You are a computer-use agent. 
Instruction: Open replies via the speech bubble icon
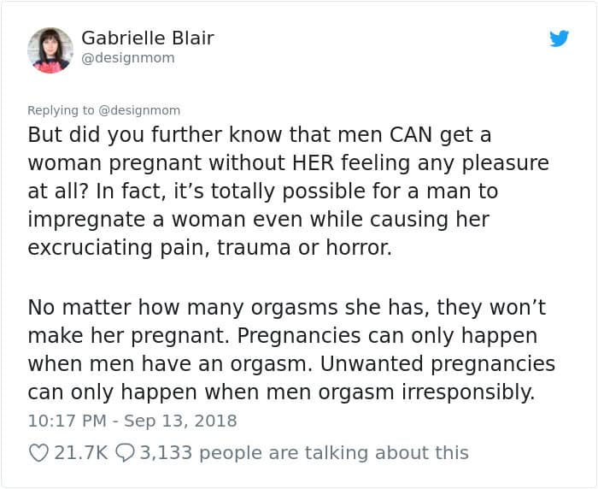click(125, 453)
